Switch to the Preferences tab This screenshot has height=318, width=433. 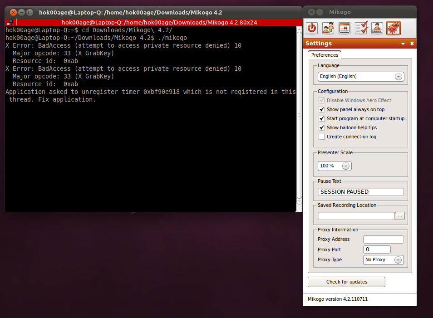pyautogui.click(x=324, y=55)
